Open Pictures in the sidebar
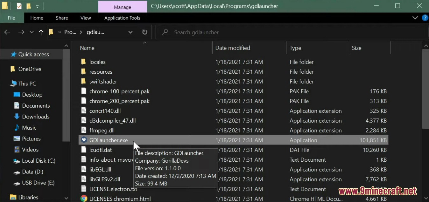Viewport: 429px width, 202px height. (x=31, y=138)
